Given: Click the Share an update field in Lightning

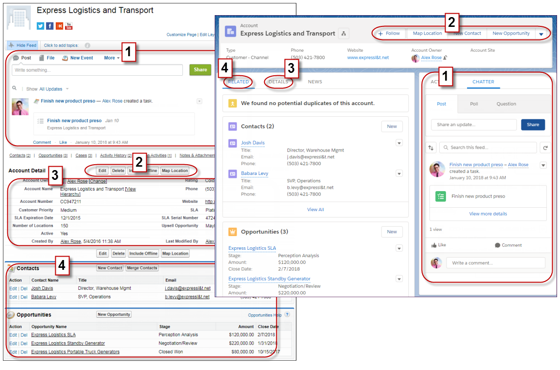Looking at the screenshot, I should point(474,125).
